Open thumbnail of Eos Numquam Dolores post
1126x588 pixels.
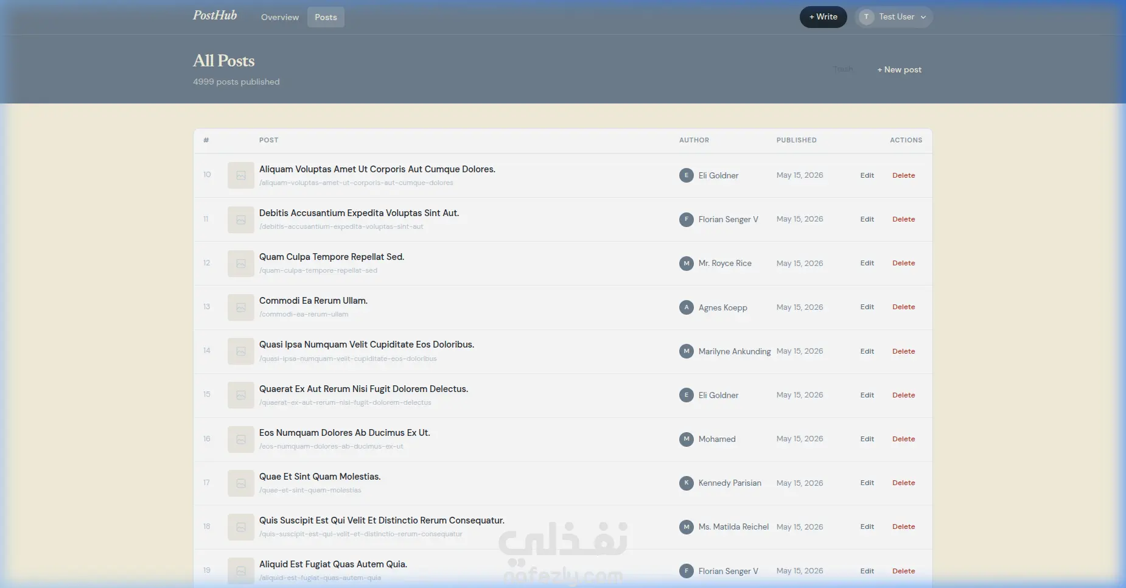241,439
